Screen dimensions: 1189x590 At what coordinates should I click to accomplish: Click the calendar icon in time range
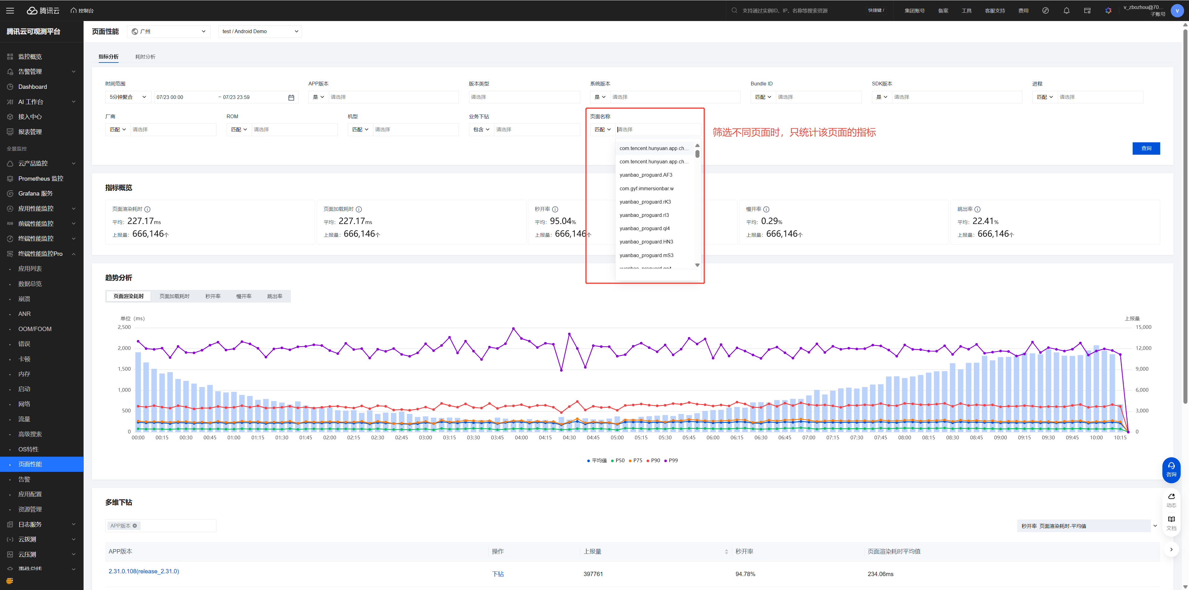coord(291,97)
